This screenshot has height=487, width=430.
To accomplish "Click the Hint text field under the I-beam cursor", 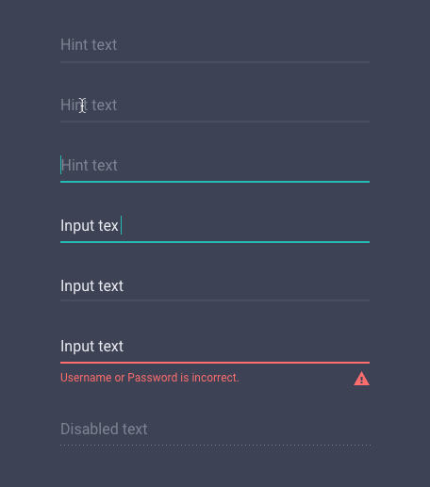I will pos(215,106).
